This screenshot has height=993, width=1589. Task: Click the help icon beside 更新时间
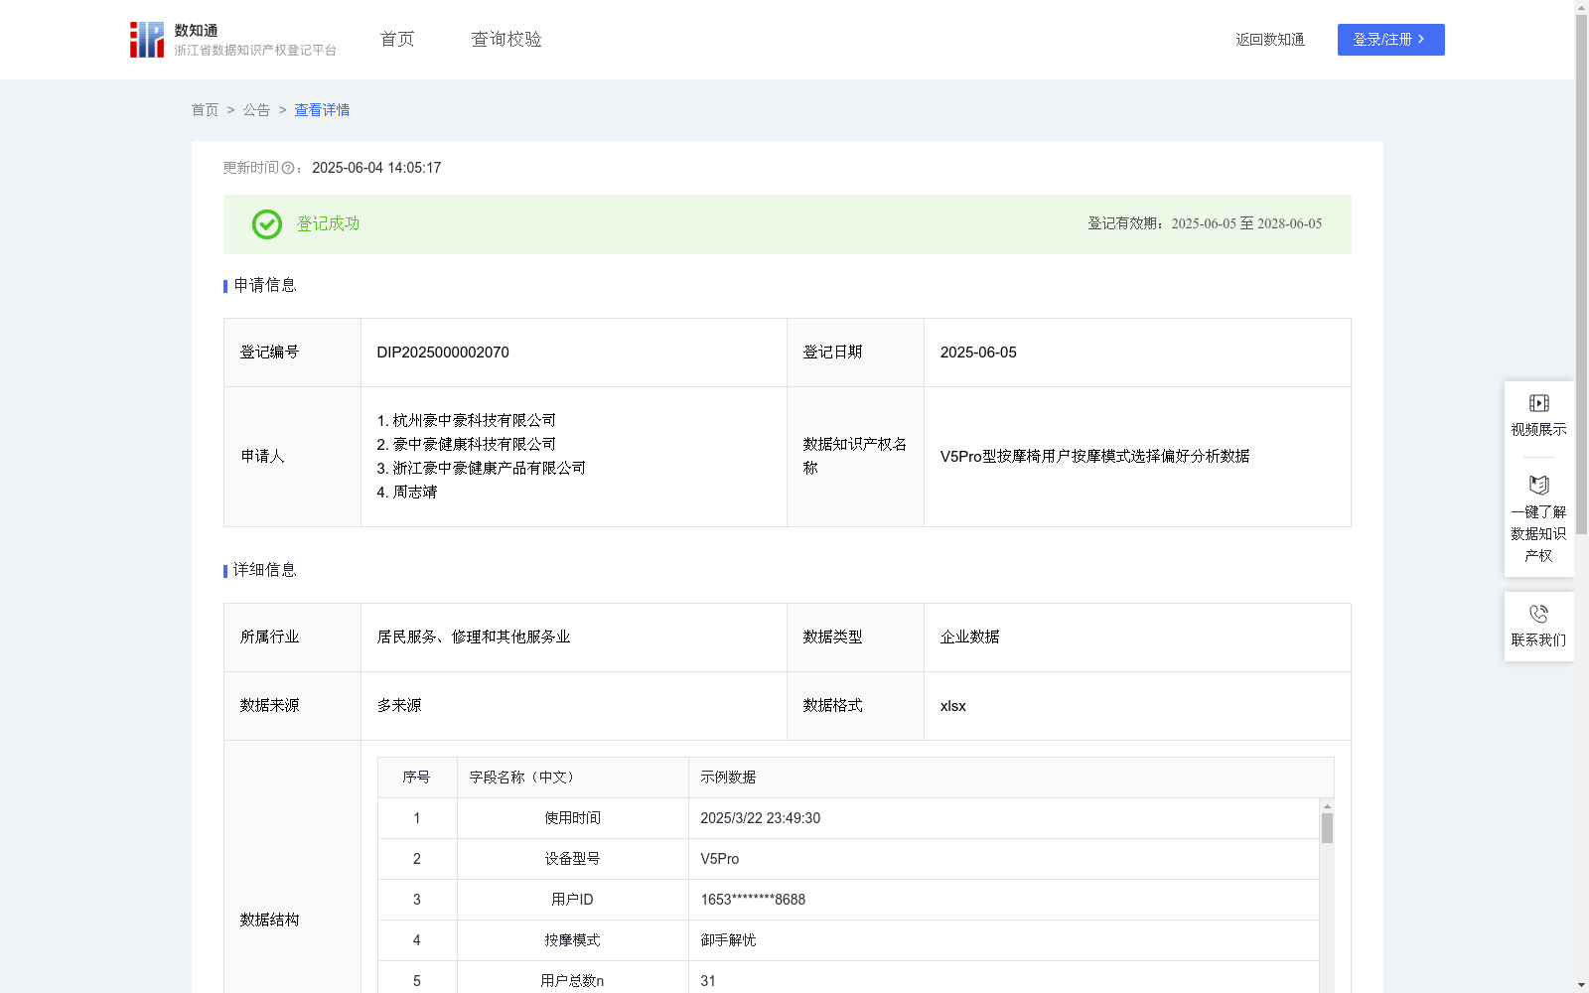tap(288, 169)
